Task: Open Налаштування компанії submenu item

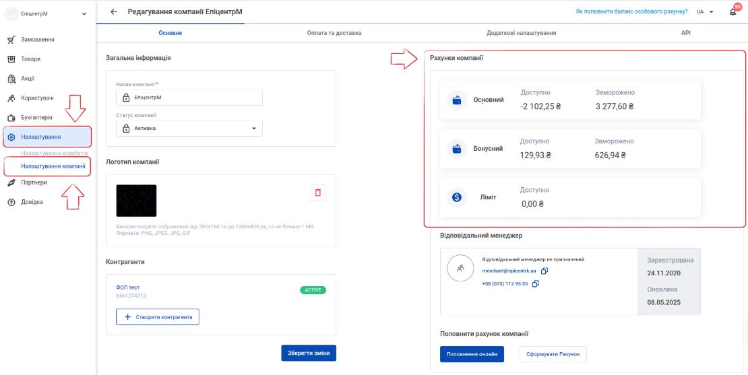Action: (x=53, y=166)
